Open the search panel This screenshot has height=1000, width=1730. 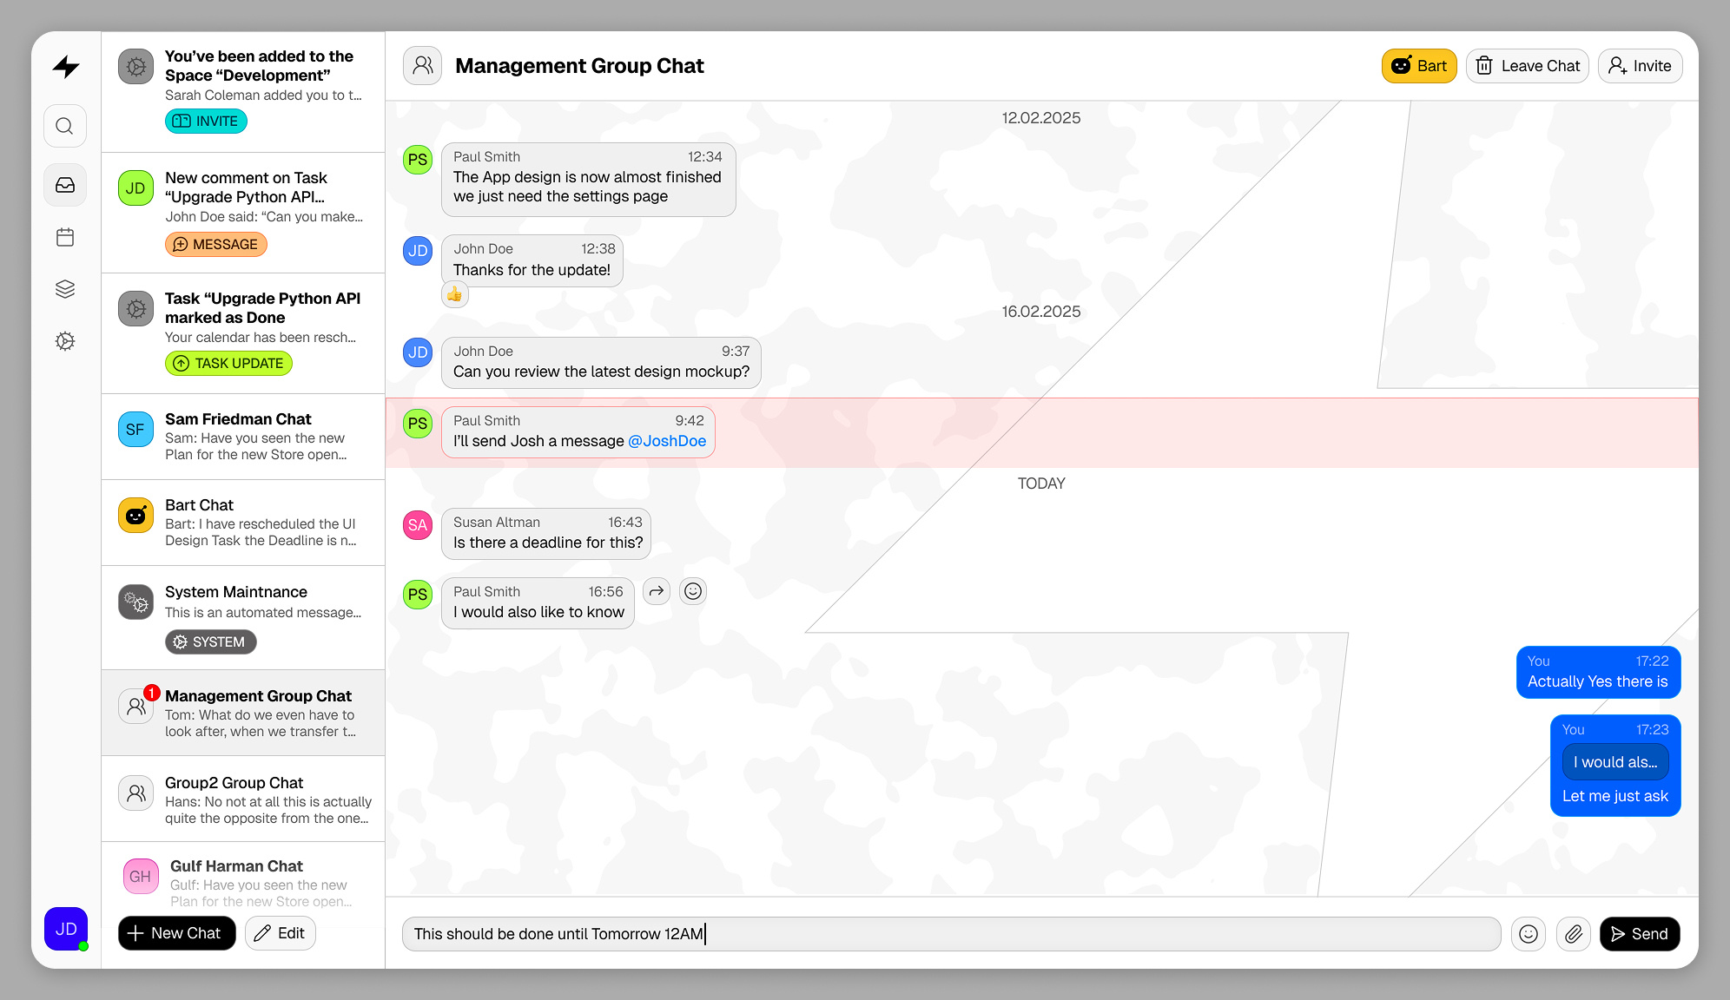(x=64, y=125)
